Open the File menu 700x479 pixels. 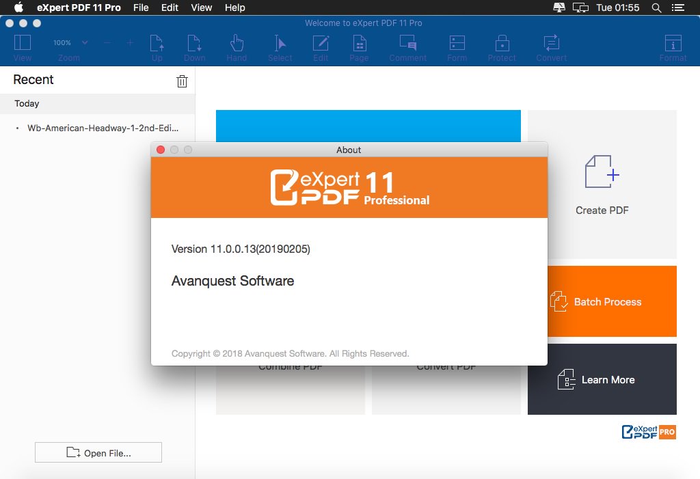[141, 8]
